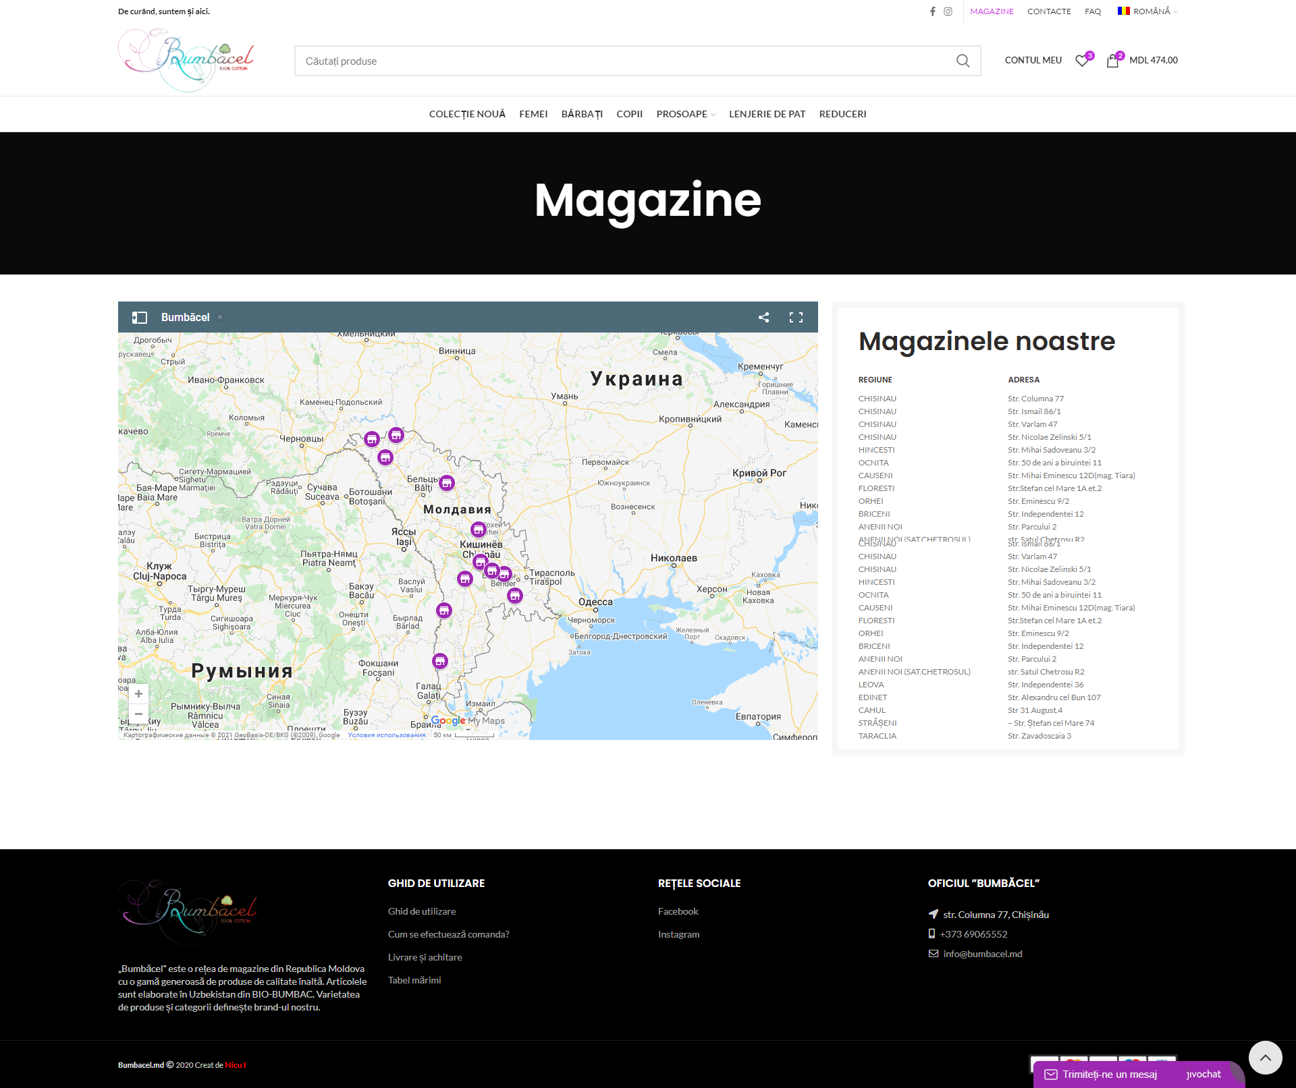
Task: Click the scroll-to-top arrow button
Action: [1265, 1058]
